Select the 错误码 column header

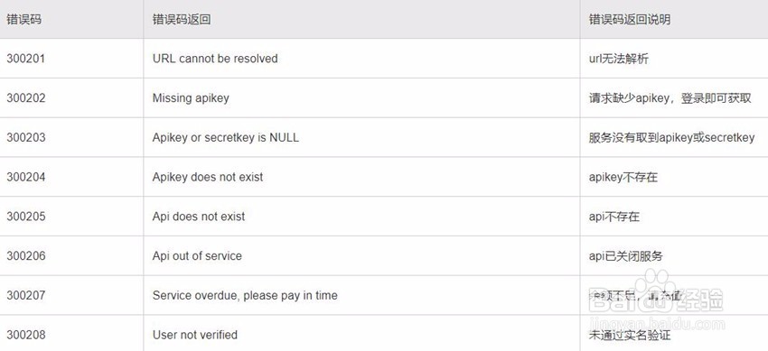pos(23,19)
